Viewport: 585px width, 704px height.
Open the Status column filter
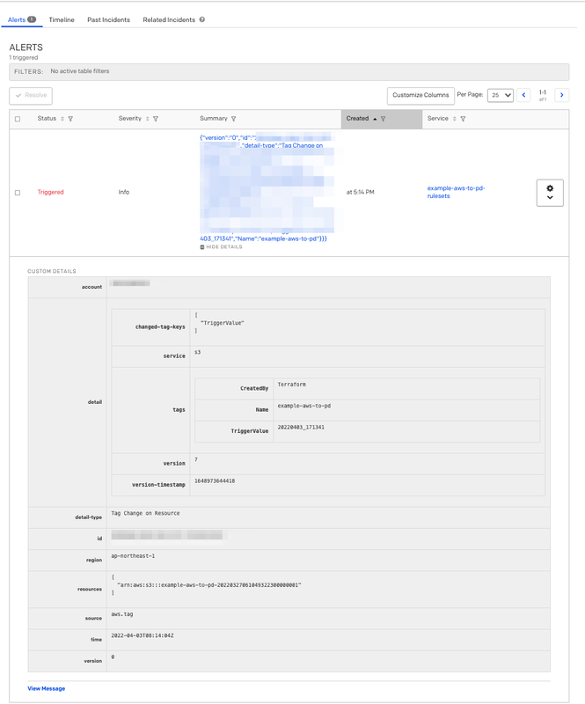[x=70, y=119]
